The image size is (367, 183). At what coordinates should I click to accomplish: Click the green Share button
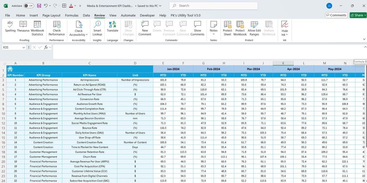[x=358, y=15]
